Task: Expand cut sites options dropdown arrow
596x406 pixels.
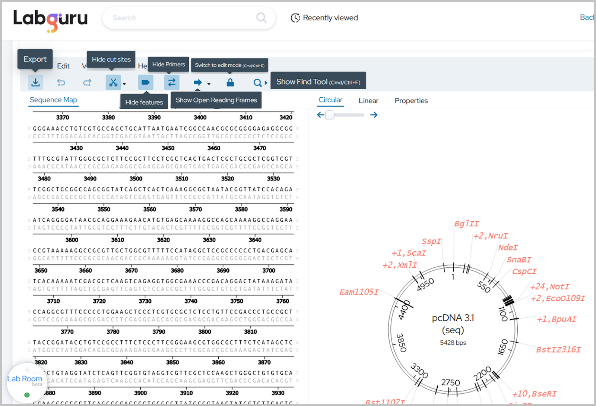Action: [x=124, y=84]
